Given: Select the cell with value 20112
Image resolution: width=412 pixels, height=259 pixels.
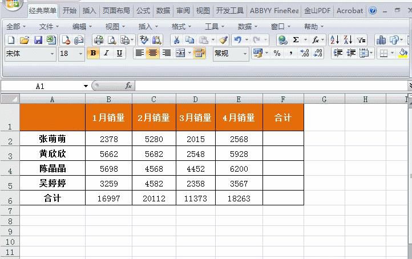Looking at the screenshot, I should (154, 198).
